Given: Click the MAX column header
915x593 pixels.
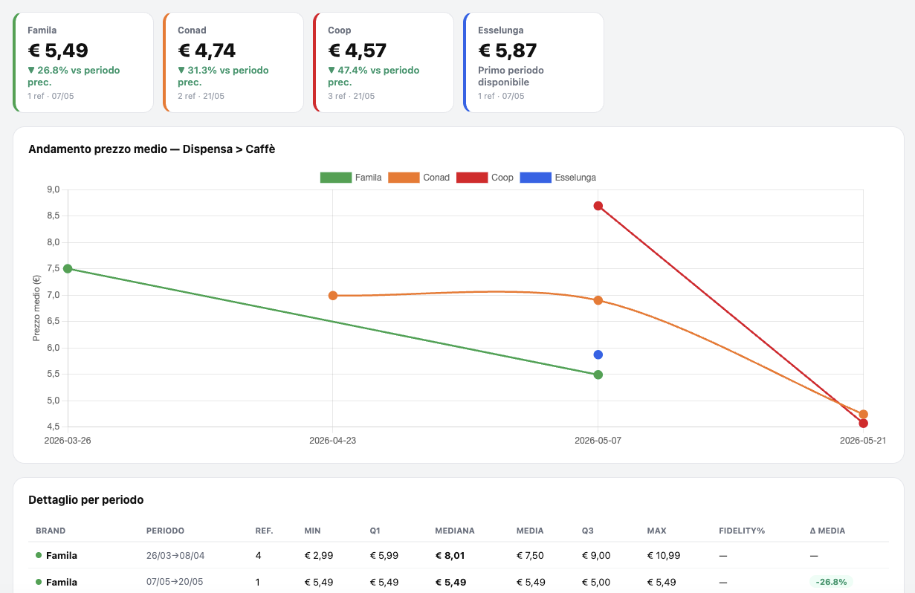Looking at the screenshot, I should (x=656, y=531).
